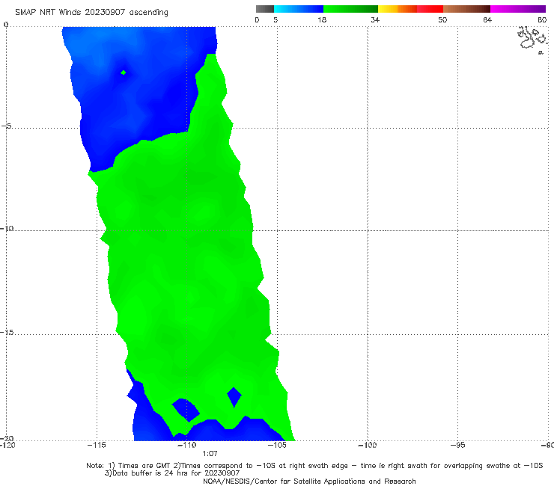This screenshot has width=554, height=486.
Task: Click the color bar label '64'
Action: [487, 19]
